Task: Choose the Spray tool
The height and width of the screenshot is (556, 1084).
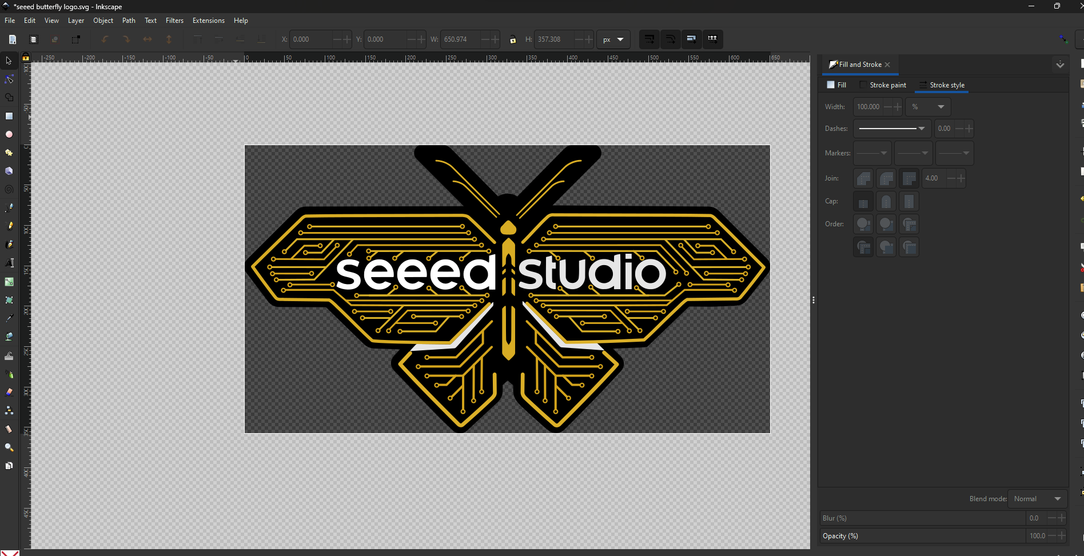Action: [9, 374]
